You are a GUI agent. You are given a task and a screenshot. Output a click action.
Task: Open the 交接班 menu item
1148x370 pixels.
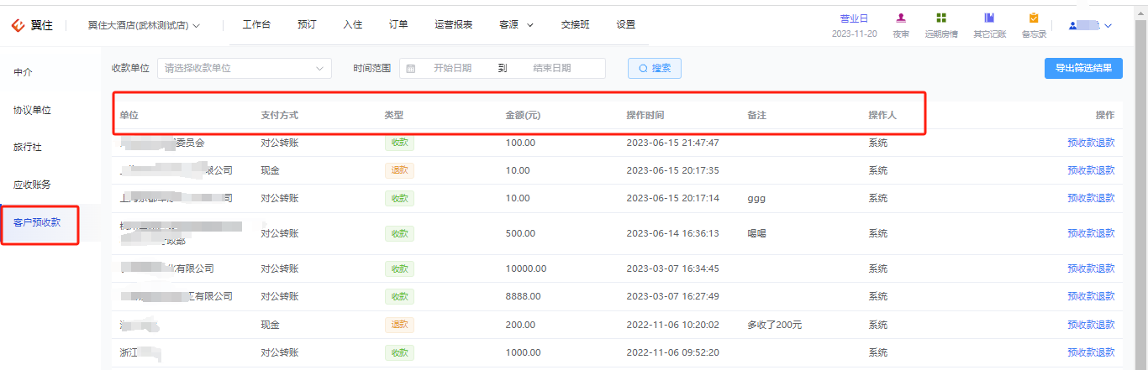576,25
